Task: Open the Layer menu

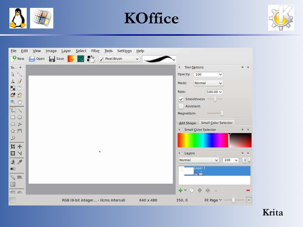Action: 66,51
